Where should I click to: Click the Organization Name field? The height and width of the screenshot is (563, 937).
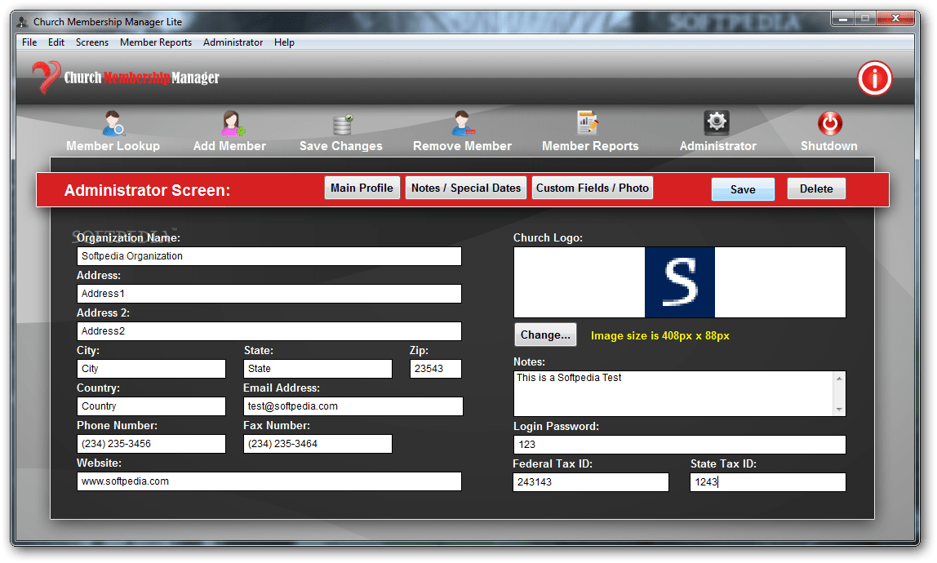269,256
